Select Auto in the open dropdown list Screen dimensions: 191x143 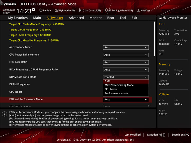click(x=126, y=81)
